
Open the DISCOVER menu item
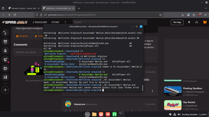(40, 22)
